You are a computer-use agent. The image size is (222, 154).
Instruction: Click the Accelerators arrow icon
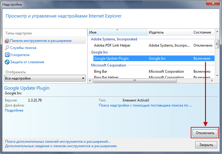pyautogui.click(x=7, y=55)
